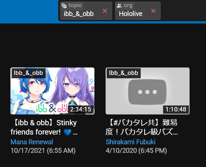Viewport: 206px width, 167px height.
Task: Open "Stinky friends forever" video title
Action: 44,127
